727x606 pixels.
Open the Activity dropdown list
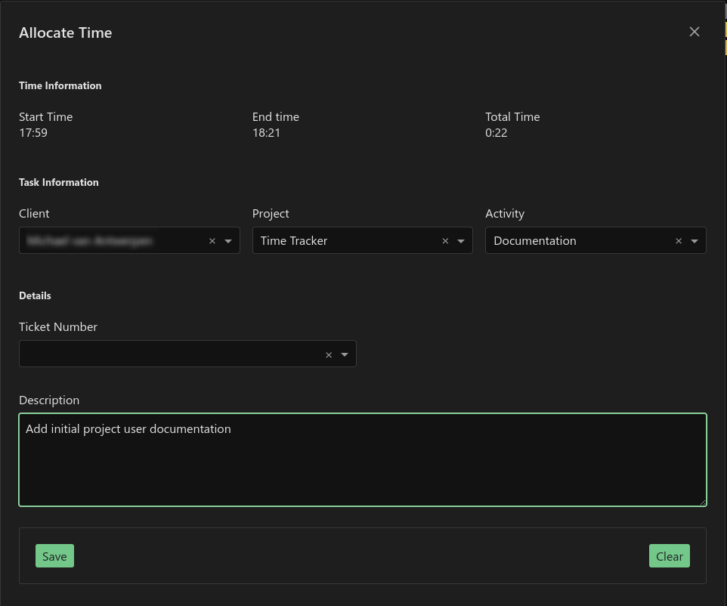(x=695, y=240)
